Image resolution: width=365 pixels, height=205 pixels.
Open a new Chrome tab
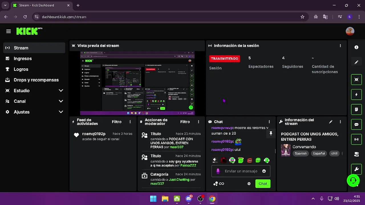pos(78,5)
